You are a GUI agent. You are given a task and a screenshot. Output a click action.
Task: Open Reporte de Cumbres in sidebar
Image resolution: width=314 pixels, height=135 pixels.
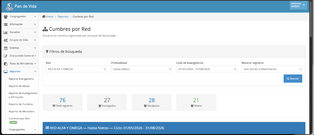click(21, 104)
